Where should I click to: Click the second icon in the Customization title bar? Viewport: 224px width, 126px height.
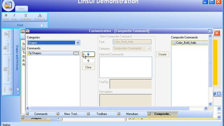pyautogui.click(x=28, y=31)
